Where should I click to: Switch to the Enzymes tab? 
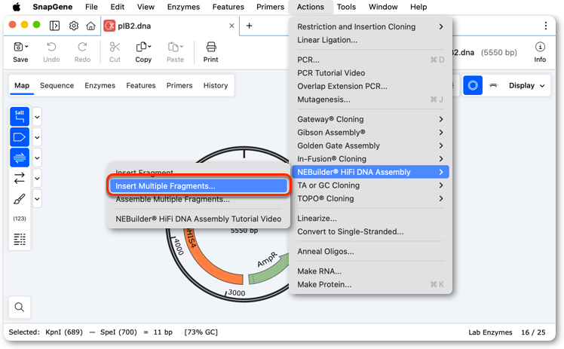pyautogui.click(x=100, y=85)
